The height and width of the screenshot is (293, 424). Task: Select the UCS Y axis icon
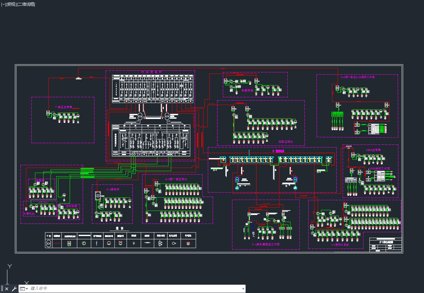point(10,266)
